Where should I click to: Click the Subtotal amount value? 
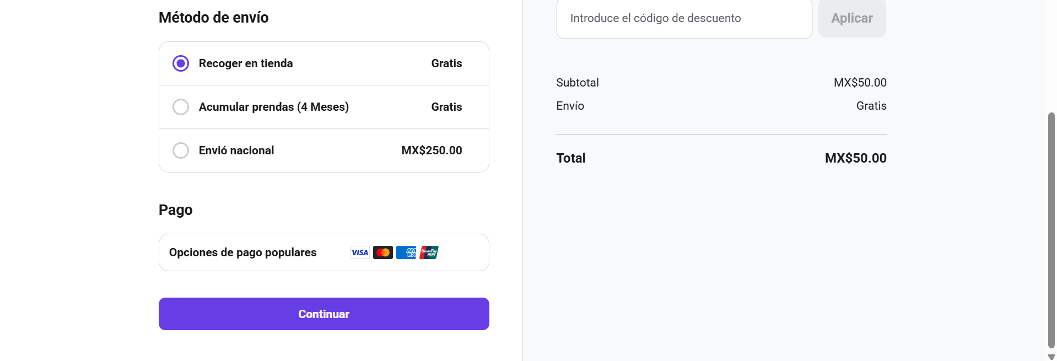860,83
